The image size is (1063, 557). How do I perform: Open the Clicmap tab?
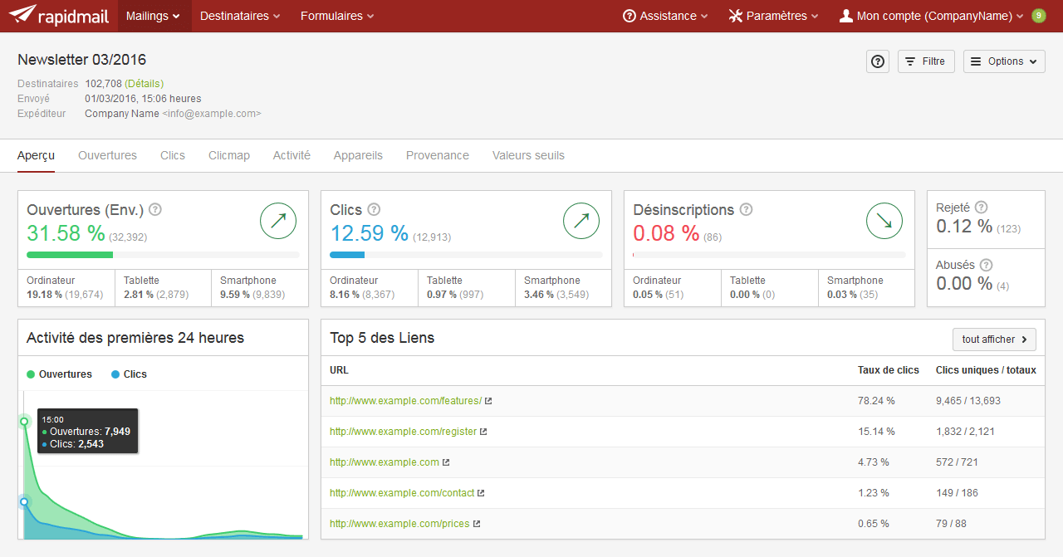click(229, 155)
